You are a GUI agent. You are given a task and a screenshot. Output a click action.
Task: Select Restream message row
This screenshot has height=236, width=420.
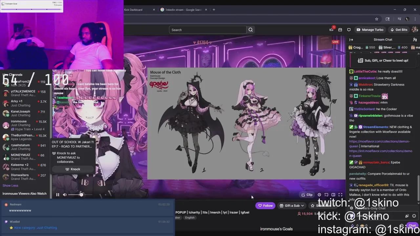coord(87,207)
